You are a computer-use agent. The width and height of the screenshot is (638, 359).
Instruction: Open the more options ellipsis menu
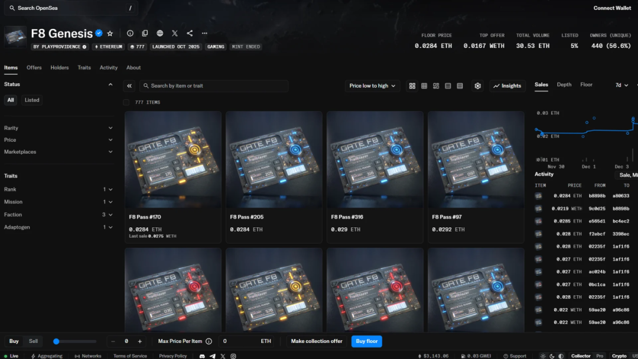tap(204, 33)
